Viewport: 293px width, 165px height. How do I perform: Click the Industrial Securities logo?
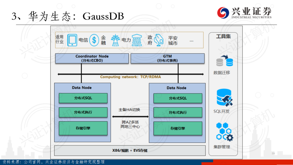[x=244, y=12]
